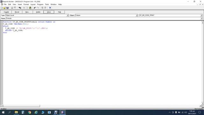Open the Format menu
Image resolution: width=204 pixels, height=115 pixels.
tap(26, 4)
